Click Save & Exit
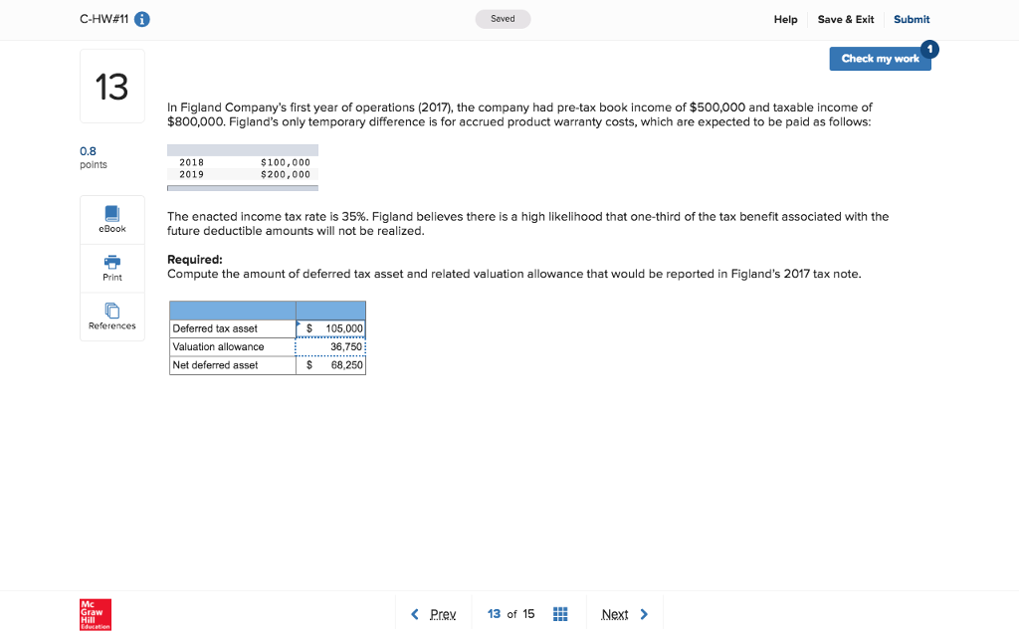Viewport: 1019px width, 637px height. coord(846,20)
